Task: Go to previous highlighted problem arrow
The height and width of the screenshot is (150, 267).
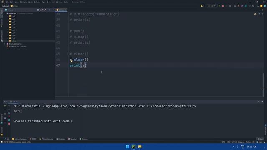Action: pos(259,14)
